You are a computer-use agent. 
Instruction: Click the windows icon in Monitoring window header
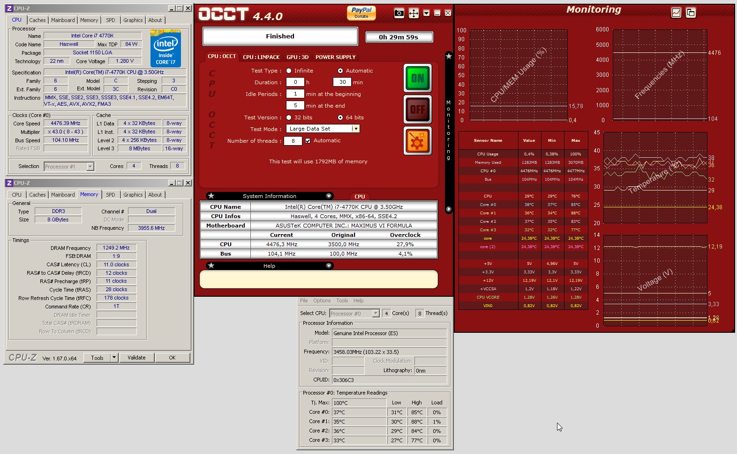tap(691, 13)
